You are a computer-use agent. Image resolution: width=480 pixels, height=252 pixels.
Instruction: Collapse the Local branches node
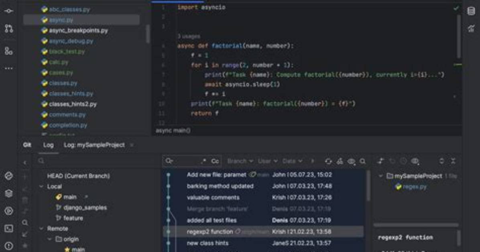click(41, 187)
